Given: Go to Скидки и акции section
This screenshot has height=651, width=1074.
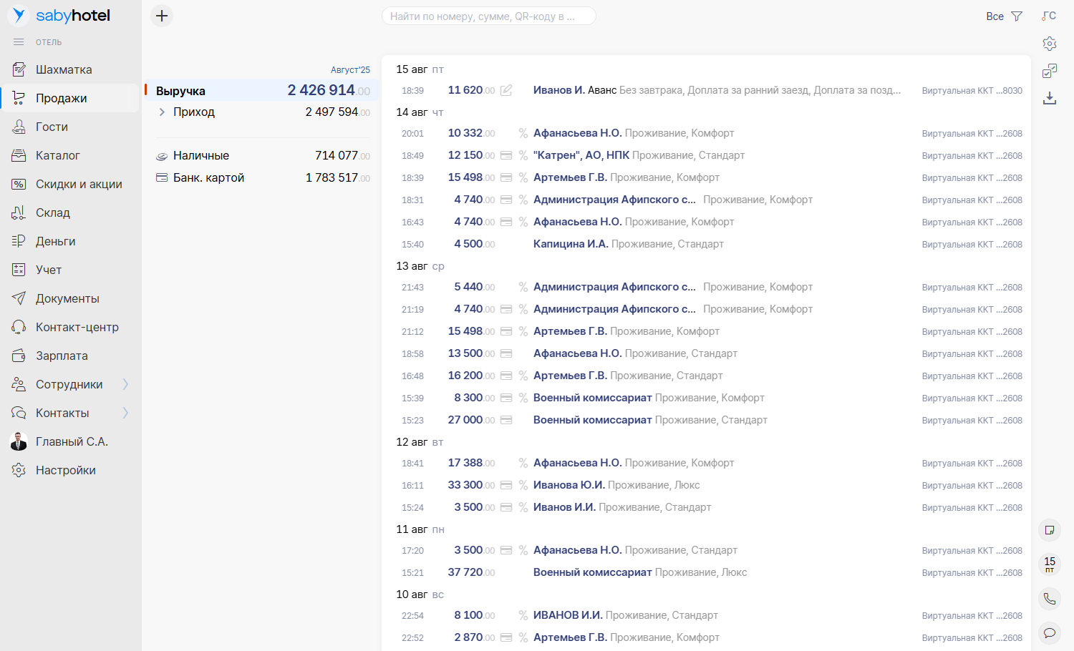Looking at the screenshot, I should coord(79,184).
